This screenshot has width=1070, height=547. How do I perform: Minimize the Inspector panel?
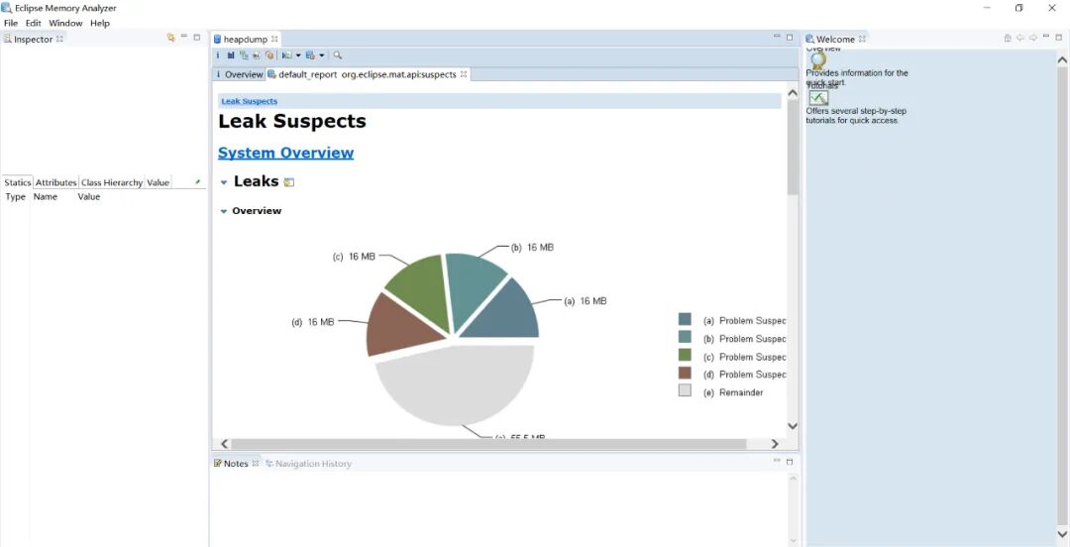click(184, 37)
